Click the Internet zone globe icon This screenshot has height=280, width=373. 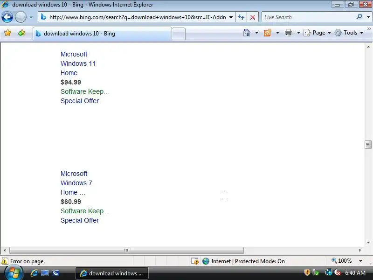click(x=206, y=261)
